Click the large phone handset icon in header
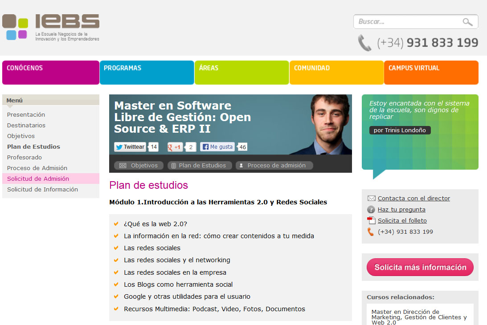This screenshot has height=325, width=487. pyautogui.click(x=364, y=43)
